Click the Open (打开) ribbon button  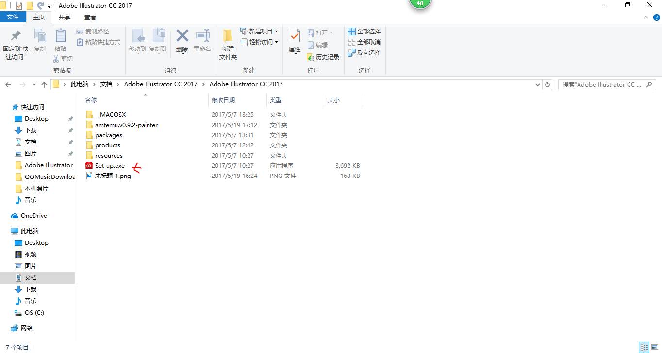(321, 32)
